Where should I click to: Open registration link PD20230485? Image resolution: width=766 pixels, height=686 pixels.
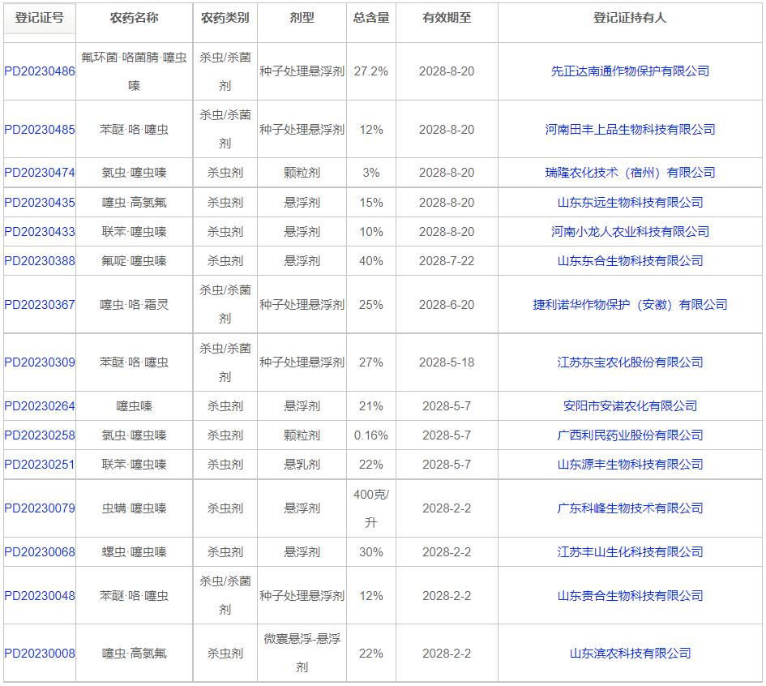click(x=40, y=130)
